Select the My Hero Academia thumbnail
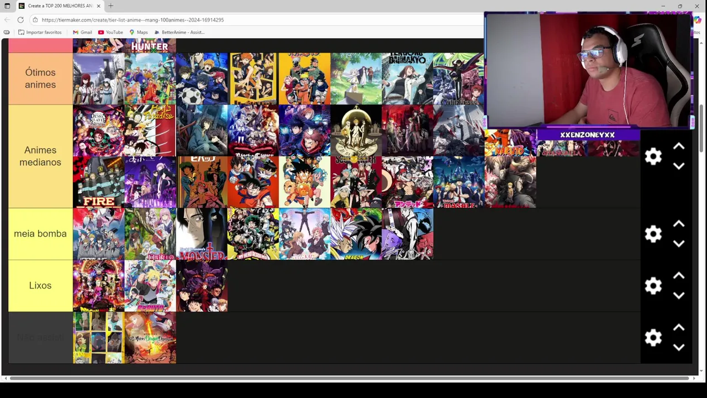 253,234
